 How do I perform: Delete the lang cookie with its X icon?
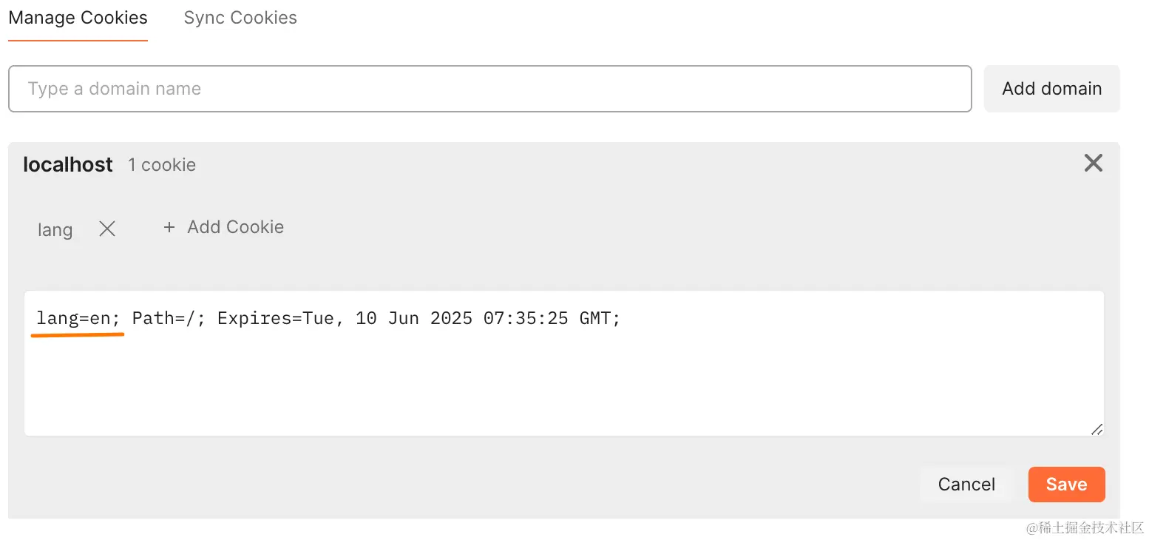click(x=107, y=229)
